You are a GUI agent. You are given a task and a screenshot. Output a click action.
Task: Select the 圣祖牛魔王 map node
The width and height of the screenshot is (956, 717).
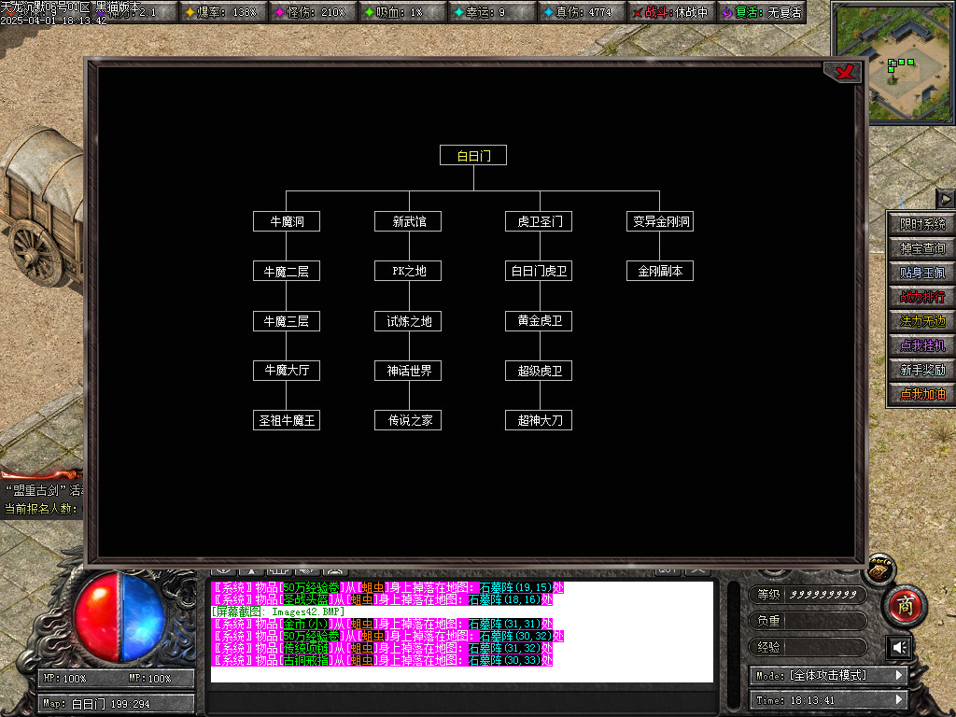[x=287, y=420]
